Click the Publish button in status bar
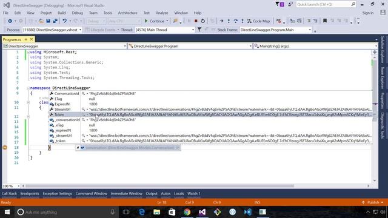The image size is (388, 218). pyautogui.click(x=373, y=202)
